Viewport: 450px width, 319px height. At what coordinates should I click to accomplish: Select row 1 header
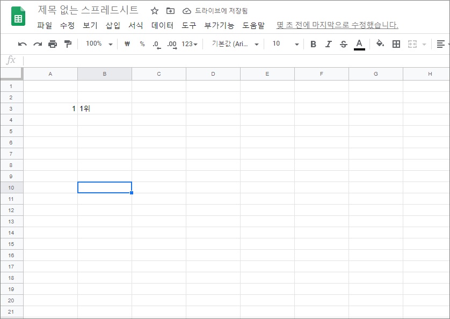[x=11, y=86]
